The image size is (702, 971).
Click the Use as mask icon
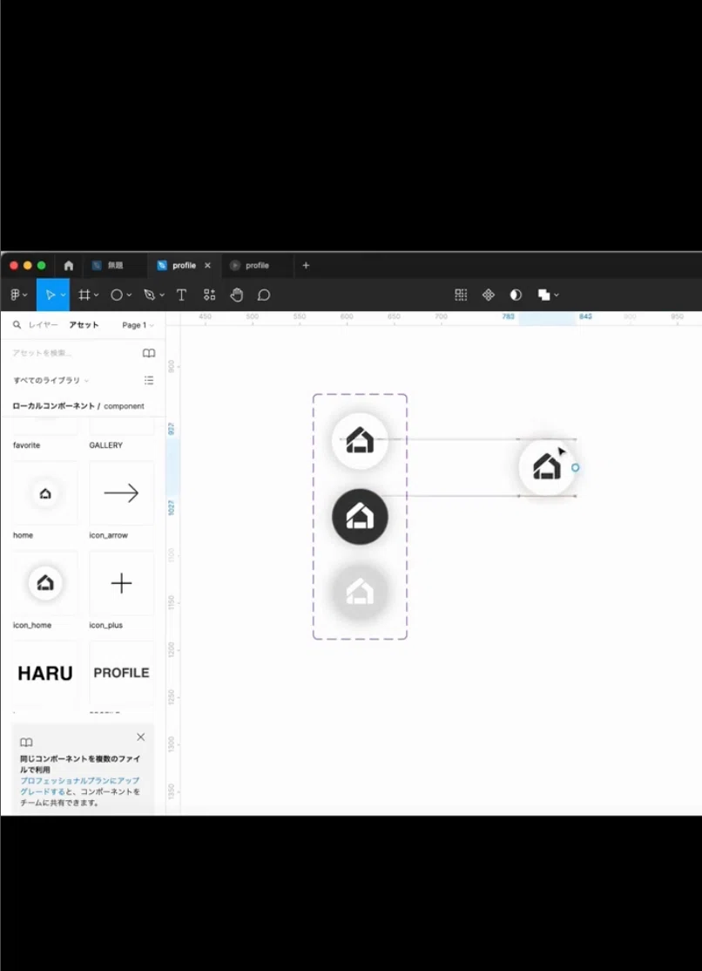coord(516,295)
